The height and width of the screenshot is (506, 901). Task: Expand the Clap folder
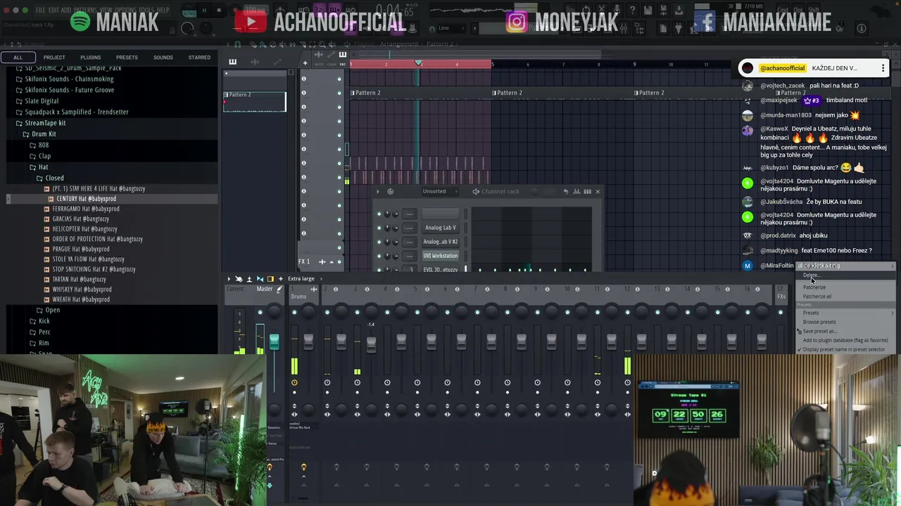44,156
